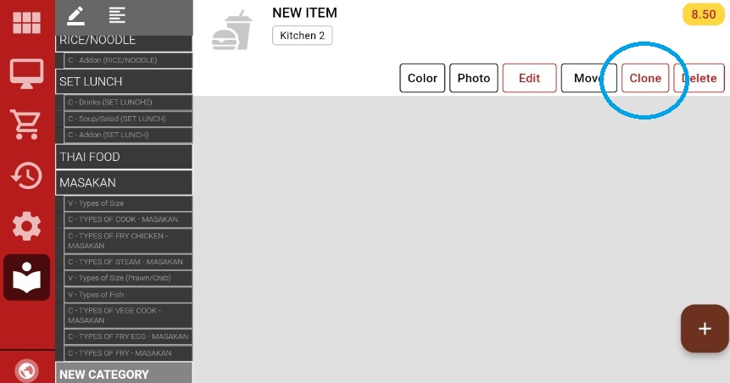Click the Clone button
This screenshot has height=383, width=730.
click(645, 78)
